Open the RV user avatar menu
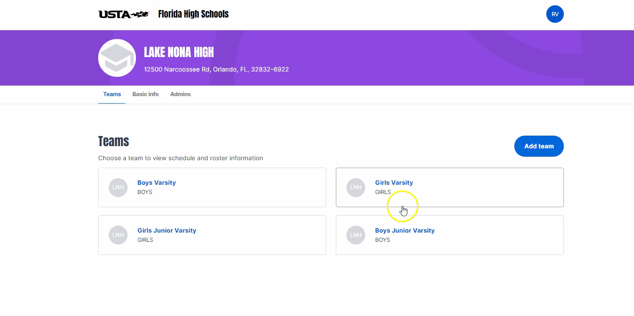The image size is (634, 316). click(x=555, y=14)
